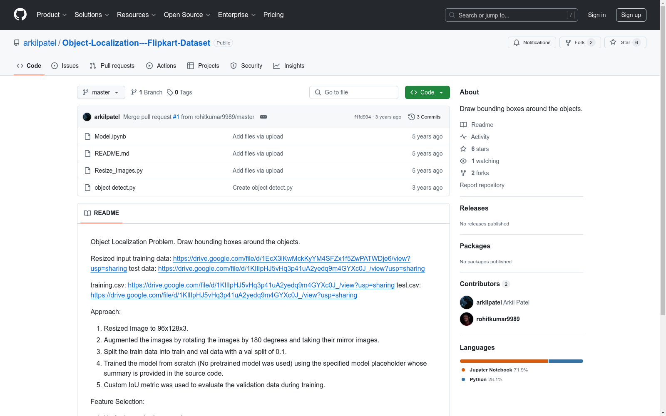Open the Security tab
The height and width of the screenshot is (416, 666).
[246, 66]
